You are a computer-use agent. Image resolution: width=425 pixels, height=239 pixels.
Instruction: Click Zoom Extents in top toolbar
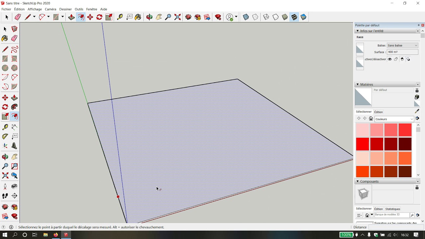(x=178, y=17)
